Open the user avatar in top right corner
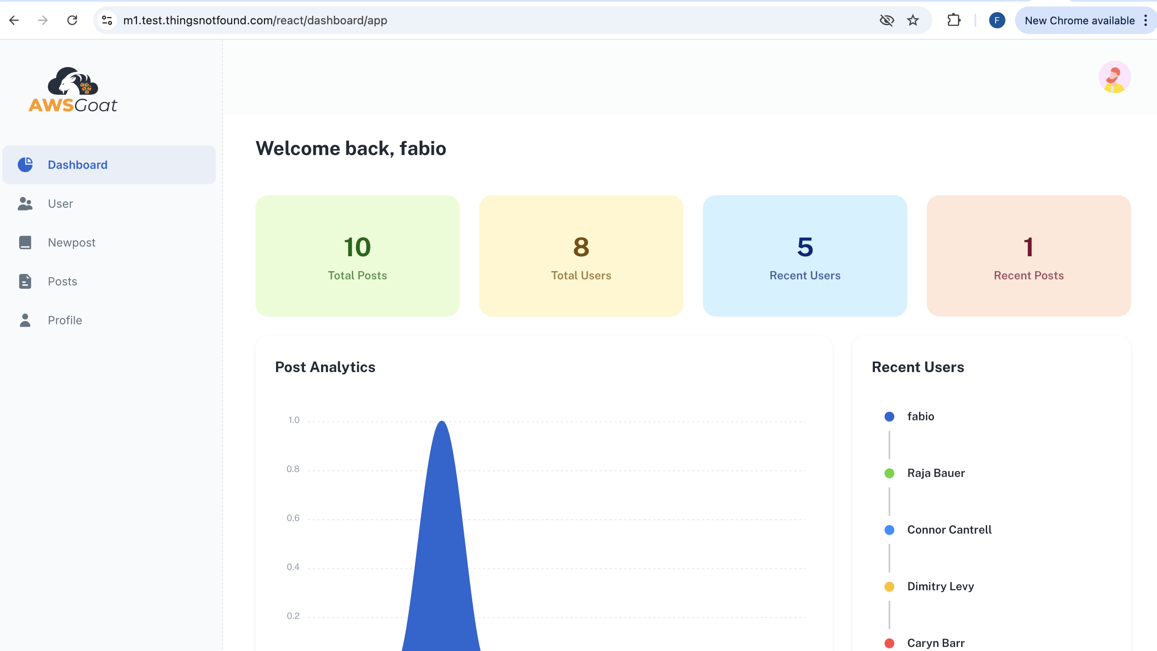Screen dimensions: 1157x651 pyautogui.click(x=1114, y=77)
